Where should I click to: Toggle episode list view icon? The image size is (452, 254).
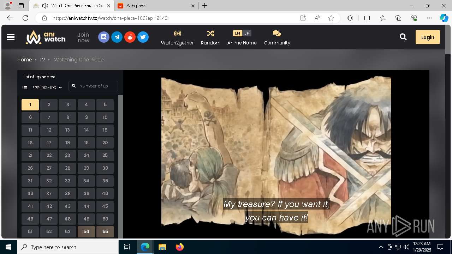point(25,87)
